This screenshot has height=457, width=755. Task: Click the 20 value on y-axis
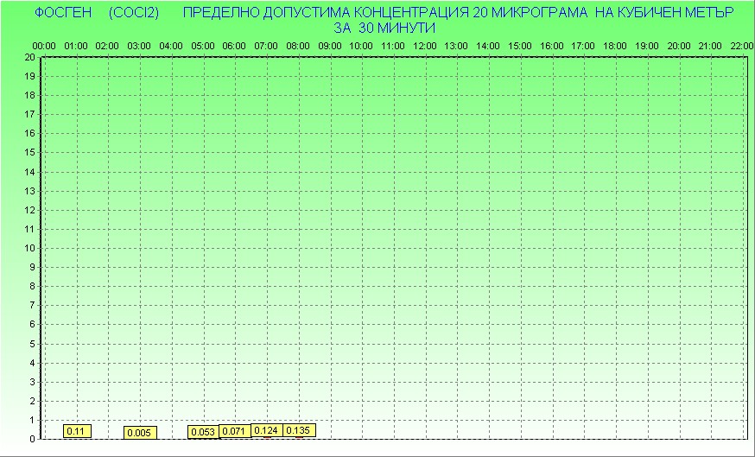coord(30,57)
